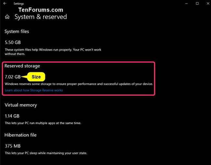This screenshot has height=165, width=211.
Task: Maximize the Settings window
Action: (x=197, y=4)
